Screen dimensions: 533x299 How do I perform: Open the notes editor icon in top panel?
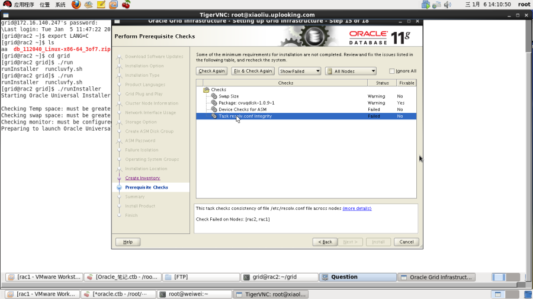101,4
